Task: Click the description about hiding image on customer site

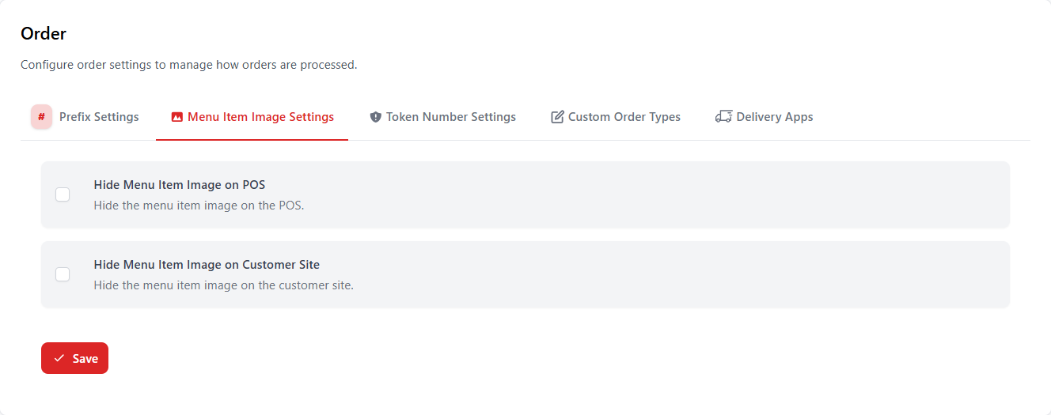Action: pyautogui.click(x=223, y=285)
